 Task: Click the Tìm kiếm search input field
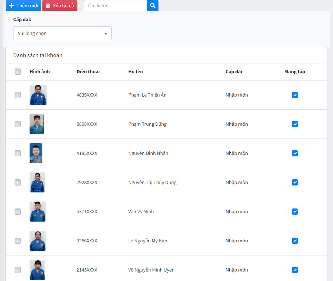click(115, 5)
